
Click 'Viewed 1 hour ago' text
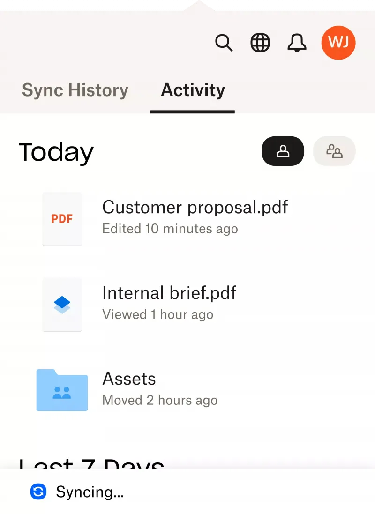(158, 314)
